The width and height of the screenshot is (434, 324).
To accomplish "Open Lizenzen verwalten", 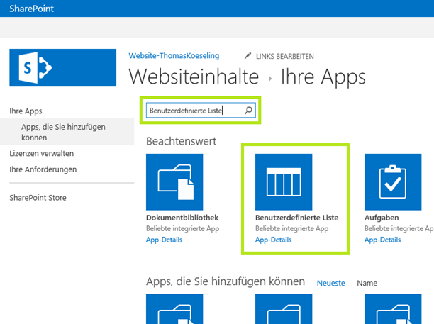I will [42, 153].
